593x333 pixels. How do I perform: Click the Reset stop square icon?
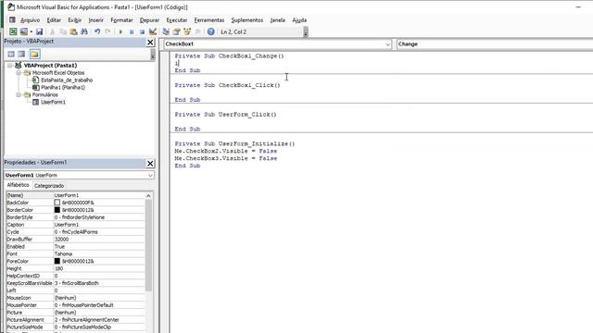point(142,31)
